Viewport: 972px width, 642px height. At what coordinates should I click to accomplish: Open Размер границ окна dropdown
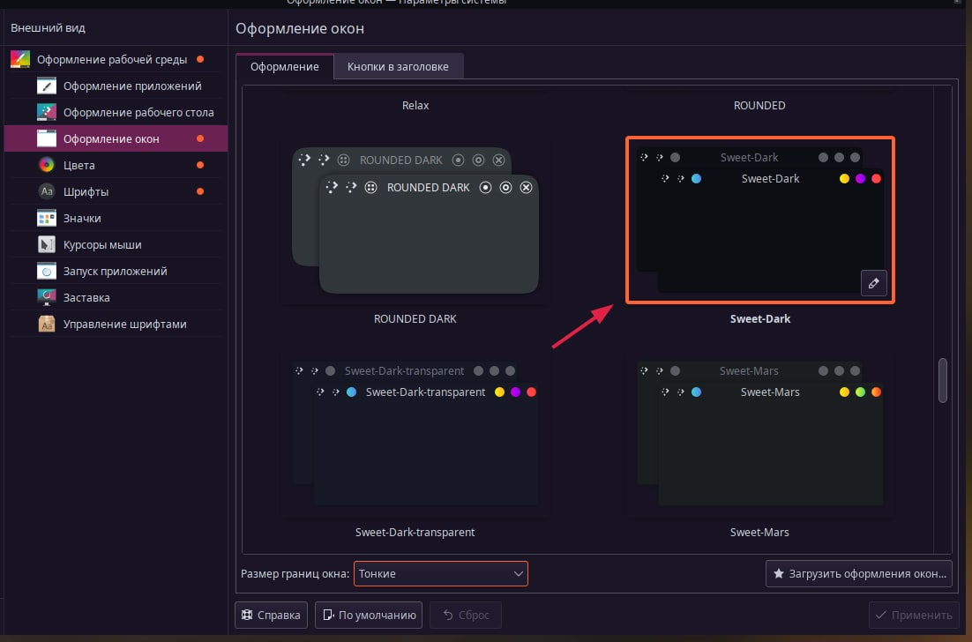click(x=441, y=574)
